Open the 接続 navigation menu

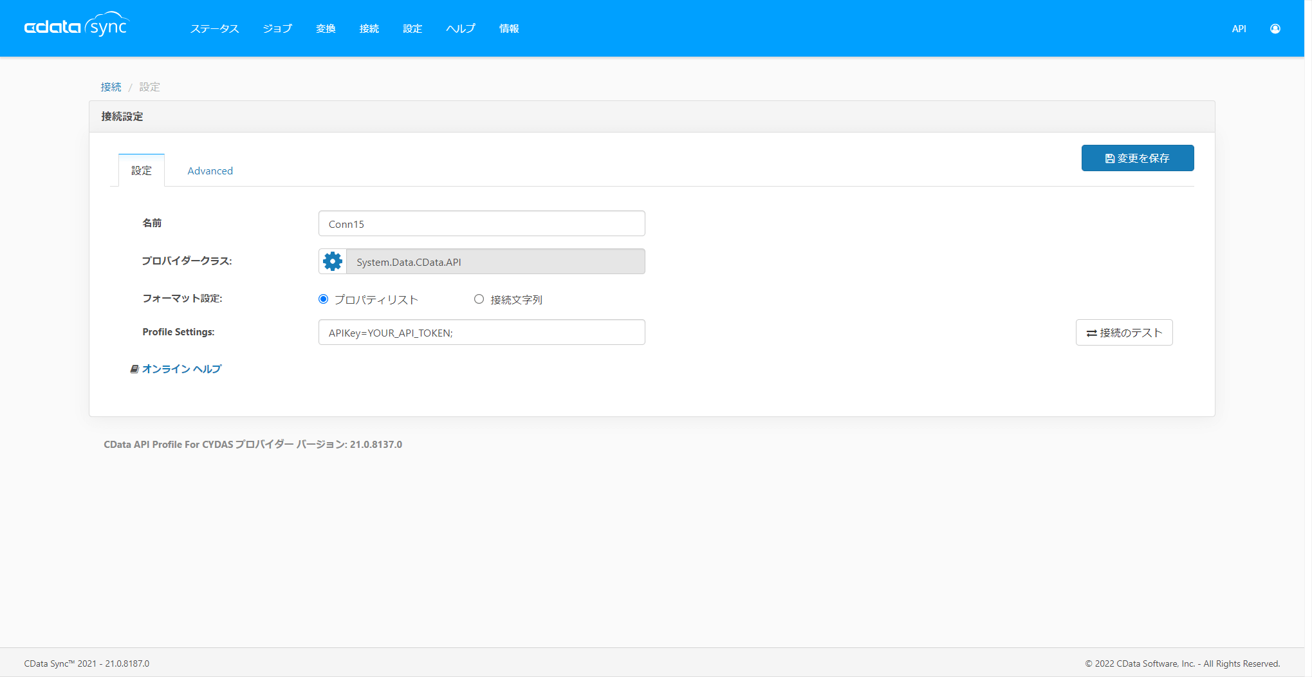coord(369,29)
